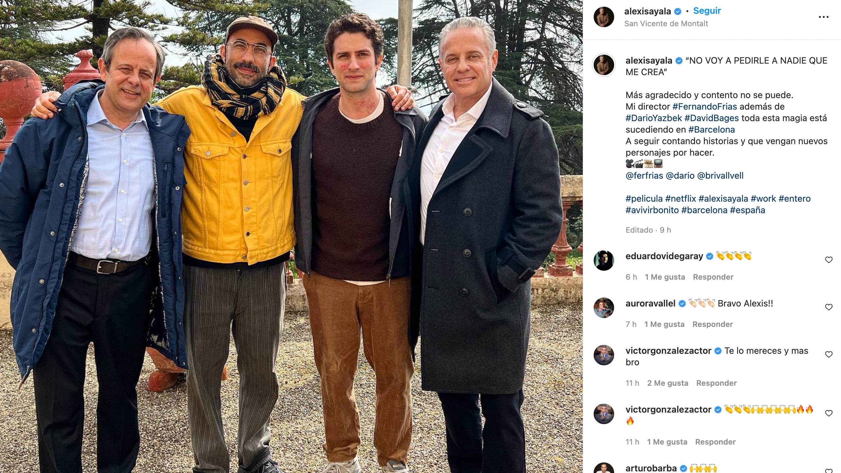
Task: Click auroravallel's avatar
Action: (x=604, y=308)
